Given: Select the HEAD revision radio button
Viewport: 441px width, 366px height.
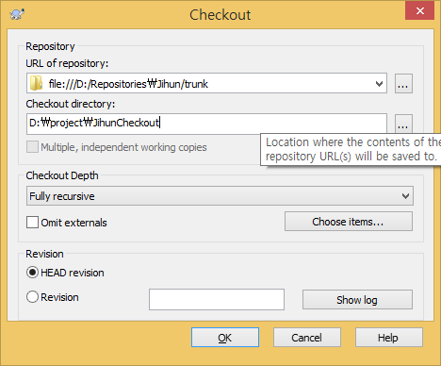Looking at the screenshot, I should pos(32,273).
